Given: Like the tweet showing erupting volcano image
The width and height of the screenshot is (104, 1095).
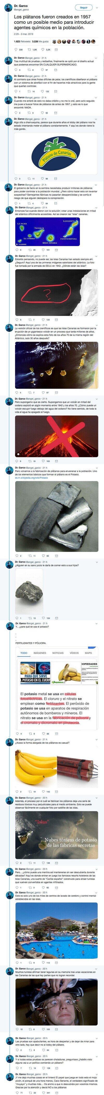Looking at the screenshot, I should click(x=43, y=461).
